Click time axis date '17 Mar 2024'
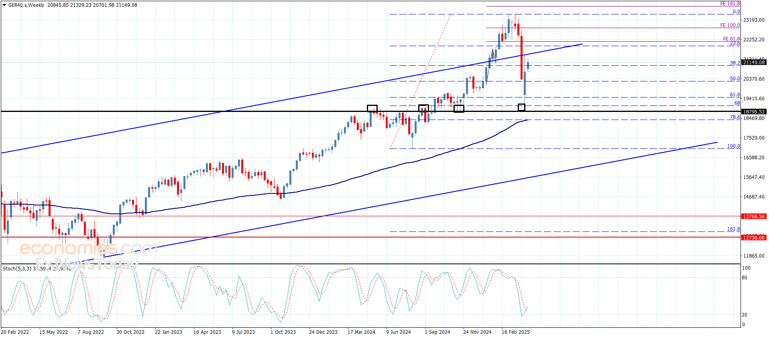This screenshot has width=769, height=337. click(361, 332)
